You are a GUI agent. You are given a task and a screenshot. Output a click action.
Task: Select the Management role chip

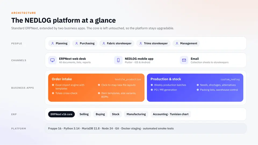pyautogui.click(x=186, y=43)
